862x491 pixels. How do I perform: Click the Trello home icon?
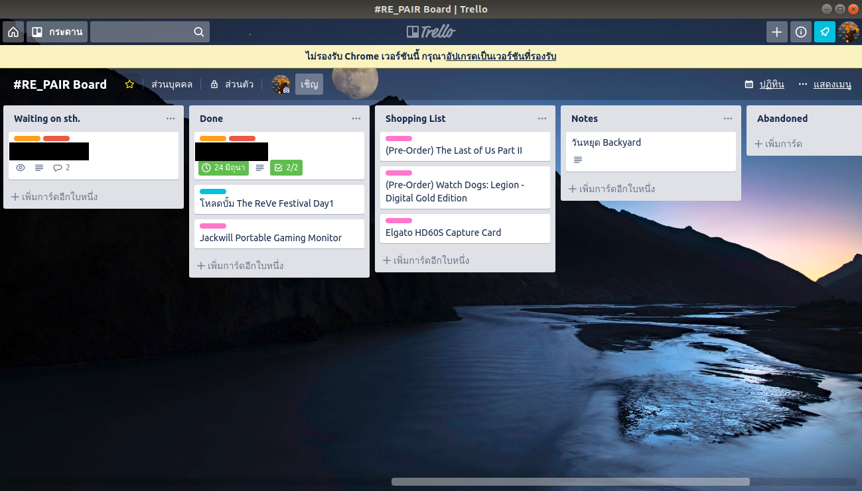click(x=13, y=32)
